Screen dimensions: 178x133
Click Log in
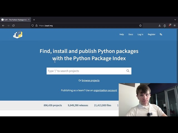tap(140, 34)
